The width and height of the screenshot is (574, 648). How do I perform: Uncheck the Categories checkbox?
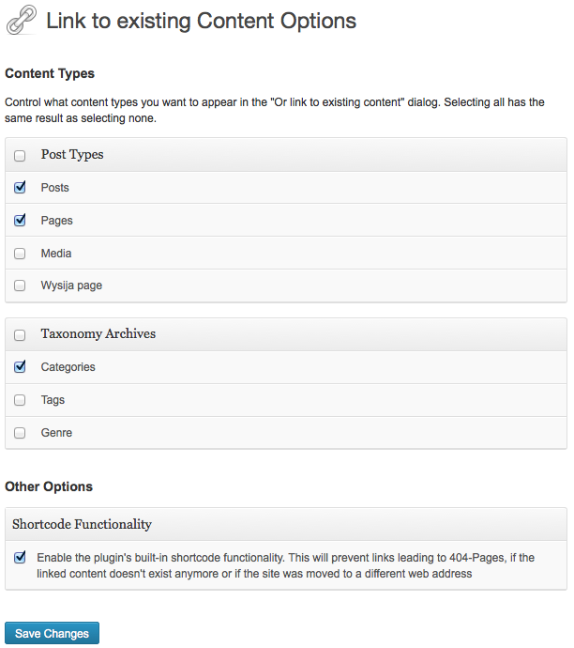[x=20, y=366]
